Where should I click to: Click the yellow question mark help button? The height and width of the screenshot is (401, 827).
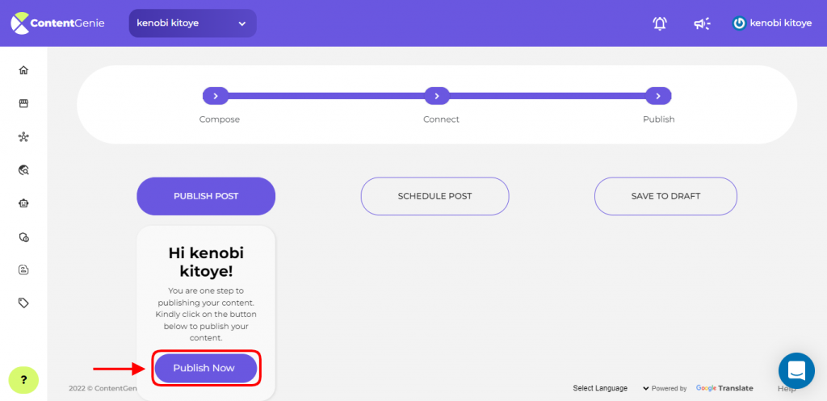[x=23, y=379]
